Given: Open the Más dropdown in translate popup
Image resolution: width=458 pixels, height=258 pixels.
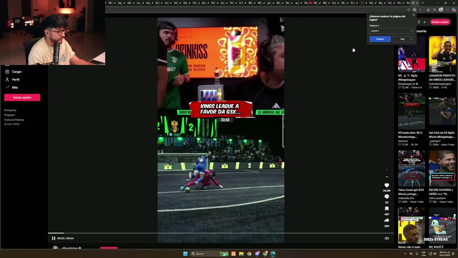Looking at the screenshot, I should click(403, 39).
